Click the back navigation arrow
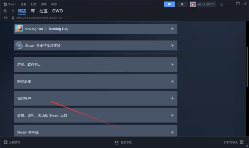 (5, 11)
